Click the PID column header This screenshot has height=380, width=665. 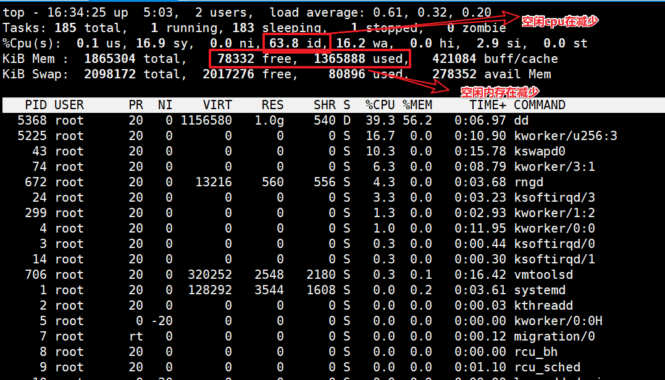click(x=36, y=105)
